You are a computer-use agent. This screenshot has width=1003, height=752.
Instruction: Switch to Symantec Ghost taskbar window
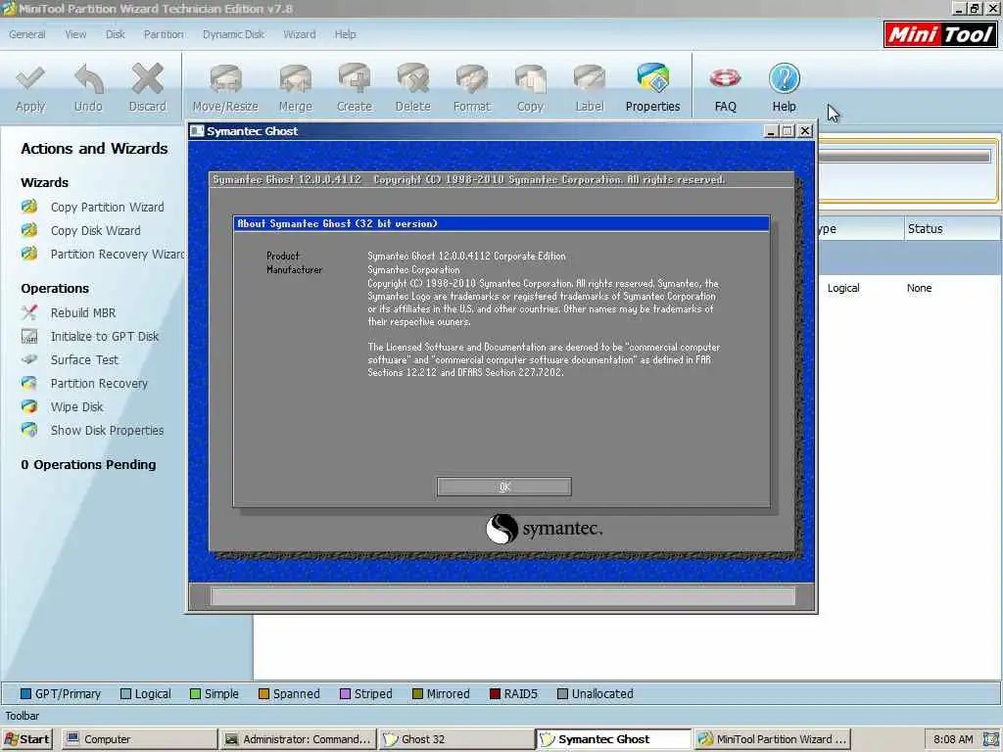(613, 739)
